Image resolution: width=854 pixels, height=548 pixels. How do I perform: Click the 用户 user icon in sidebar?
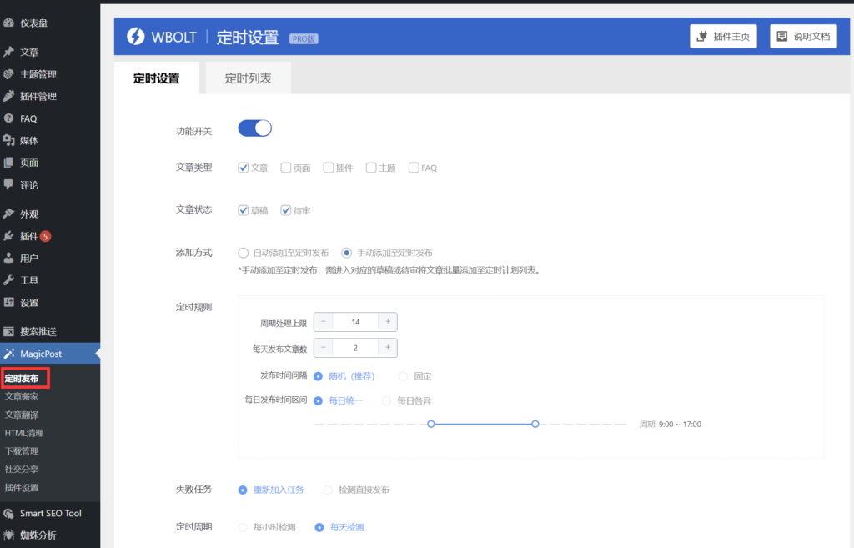(8, 258)
